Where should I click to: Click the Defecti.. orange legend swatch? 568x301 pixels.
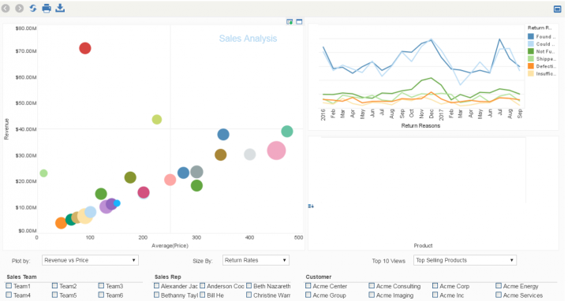[x=531, y=66]
